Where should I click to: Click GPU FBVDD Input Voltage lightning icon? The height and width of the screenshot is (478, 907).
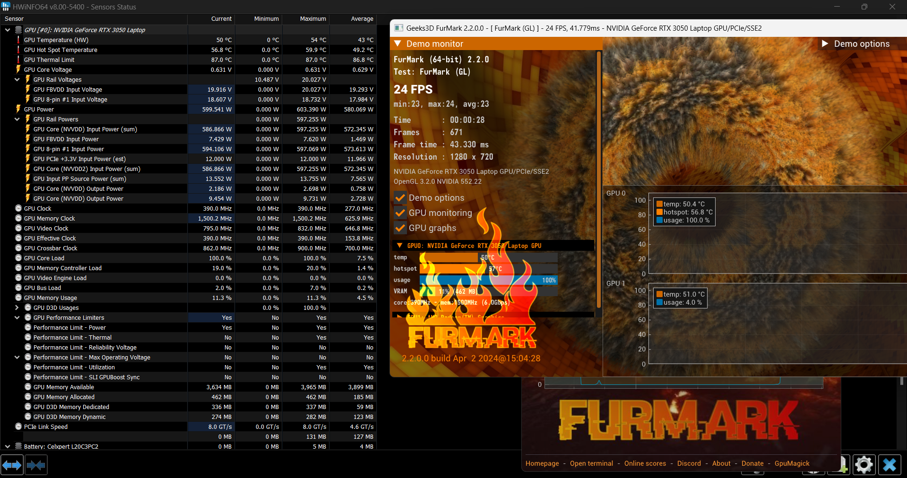[x=28, y=89]
